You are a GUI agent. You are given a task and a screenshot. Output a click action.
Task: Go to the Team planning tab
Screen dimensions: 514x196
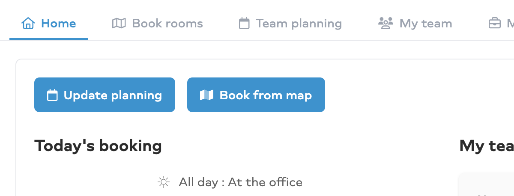point(290,23)
